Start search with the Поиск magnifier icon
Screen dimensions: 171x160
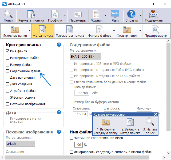click(8, 16)
